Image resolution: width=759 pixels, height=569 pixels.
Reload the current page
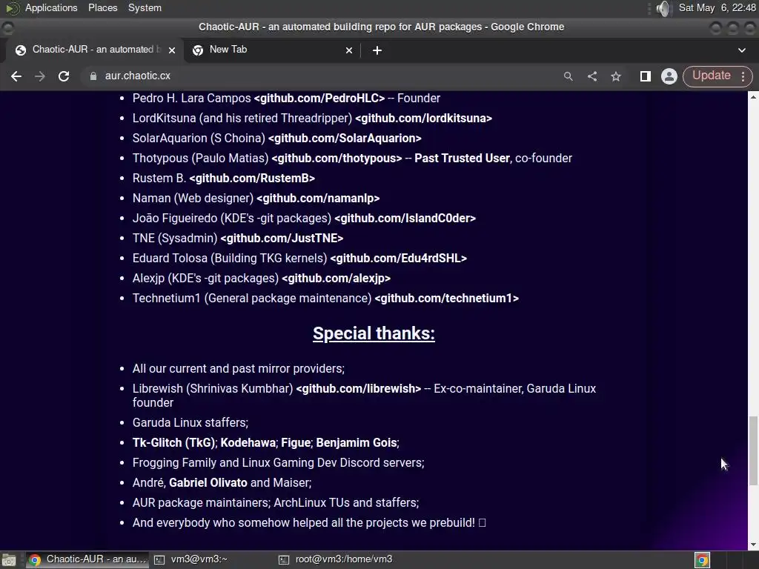64,76
